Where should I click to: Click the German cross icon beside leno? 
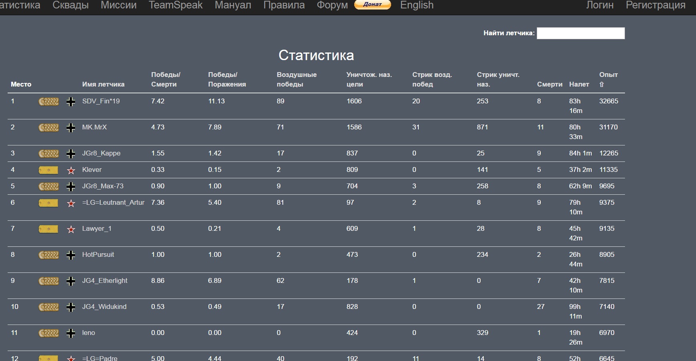click(x=71, y=333)
